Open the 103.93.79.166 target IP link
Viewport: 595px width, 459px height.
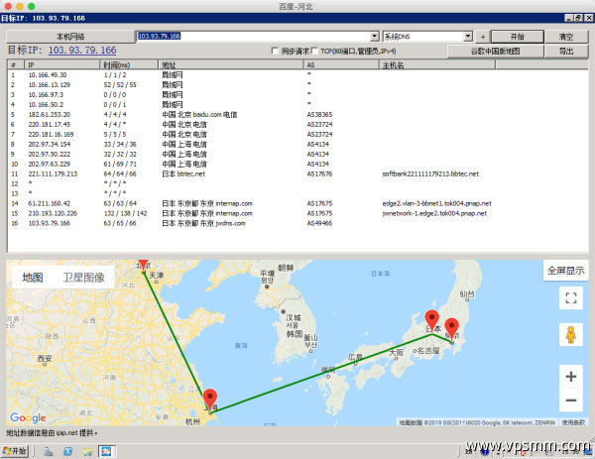pos(82,51)
